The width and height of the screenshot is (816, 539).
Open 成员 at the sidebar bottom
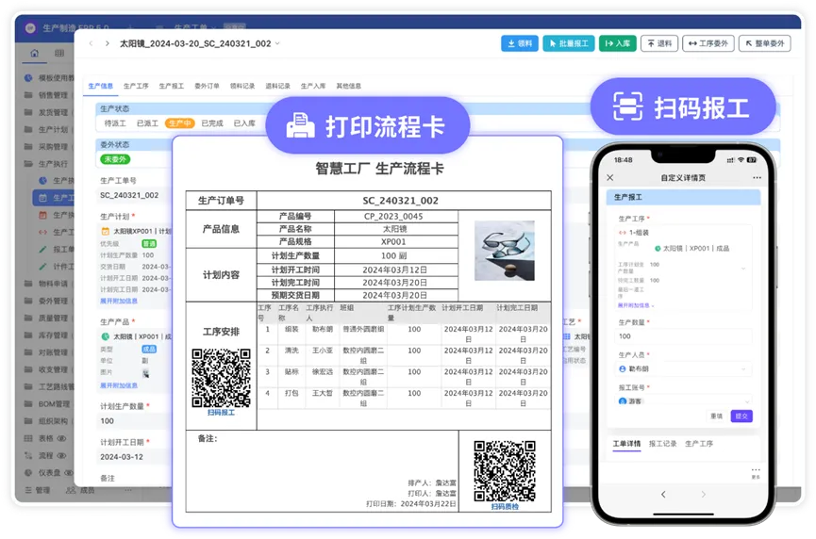(x=81, y=490)
